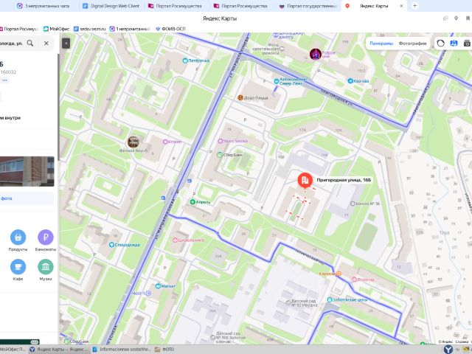Open a new browser tab with plus
Screen dimensions: 472x354
click(x=414, y=6)
